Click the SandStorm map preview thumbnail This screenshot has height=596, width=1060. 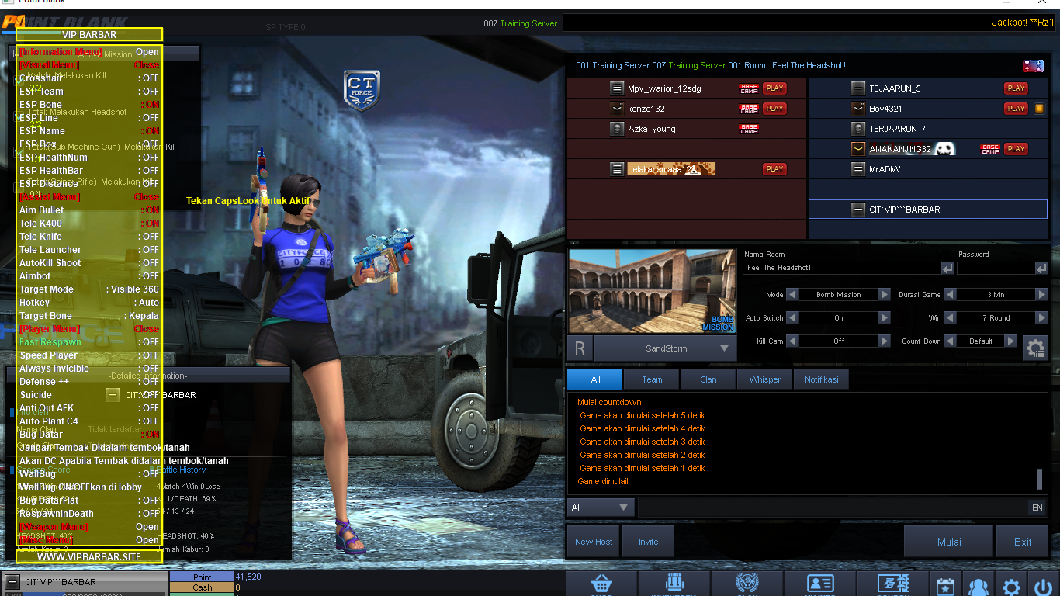[x=652, y=291]
